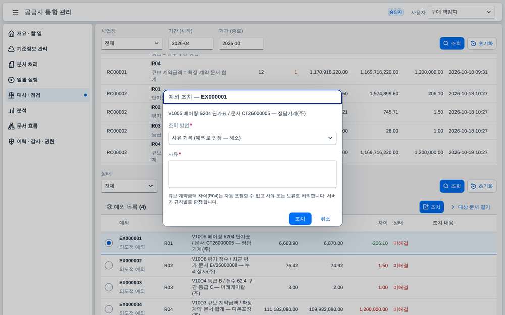
Task: Click the 문서 처리 document icon
Action: tap(11, 65)
